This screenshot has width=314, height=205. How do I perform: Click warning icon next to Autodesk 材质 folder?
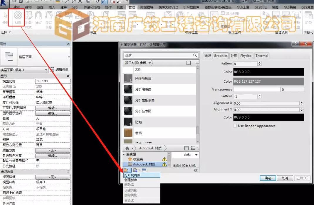(x=164, y=164)
